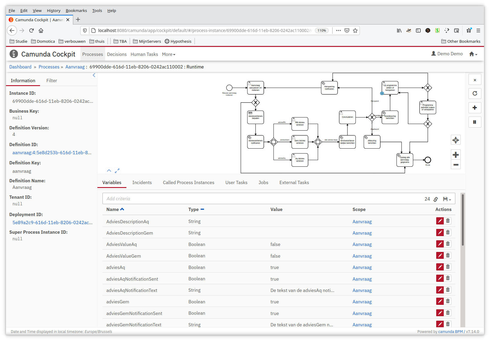Open the Firefox Bookmarks menu

pyautogui.click(x=76, y=10)
